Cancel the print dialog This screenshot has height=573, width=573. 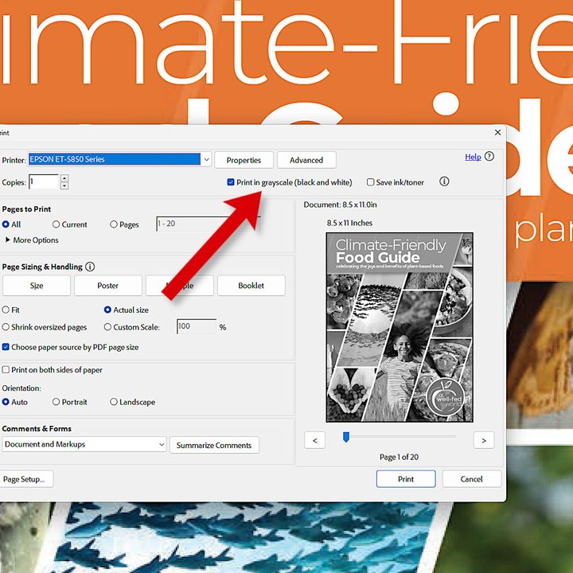(471, 479)
